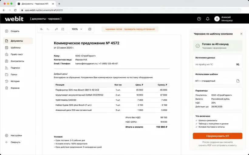Click the title Коммерческое предложение № 4572
249x155 pixels.
(x=87, y=43)
